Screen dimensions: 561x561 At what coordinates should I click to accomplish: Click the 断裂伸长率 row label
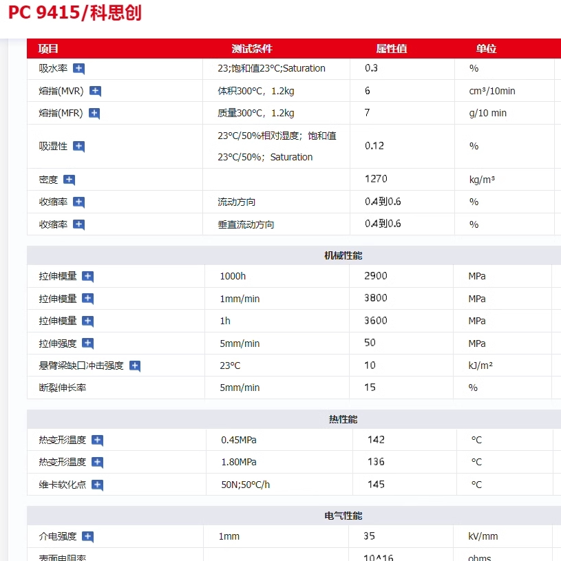coord(63,388)
